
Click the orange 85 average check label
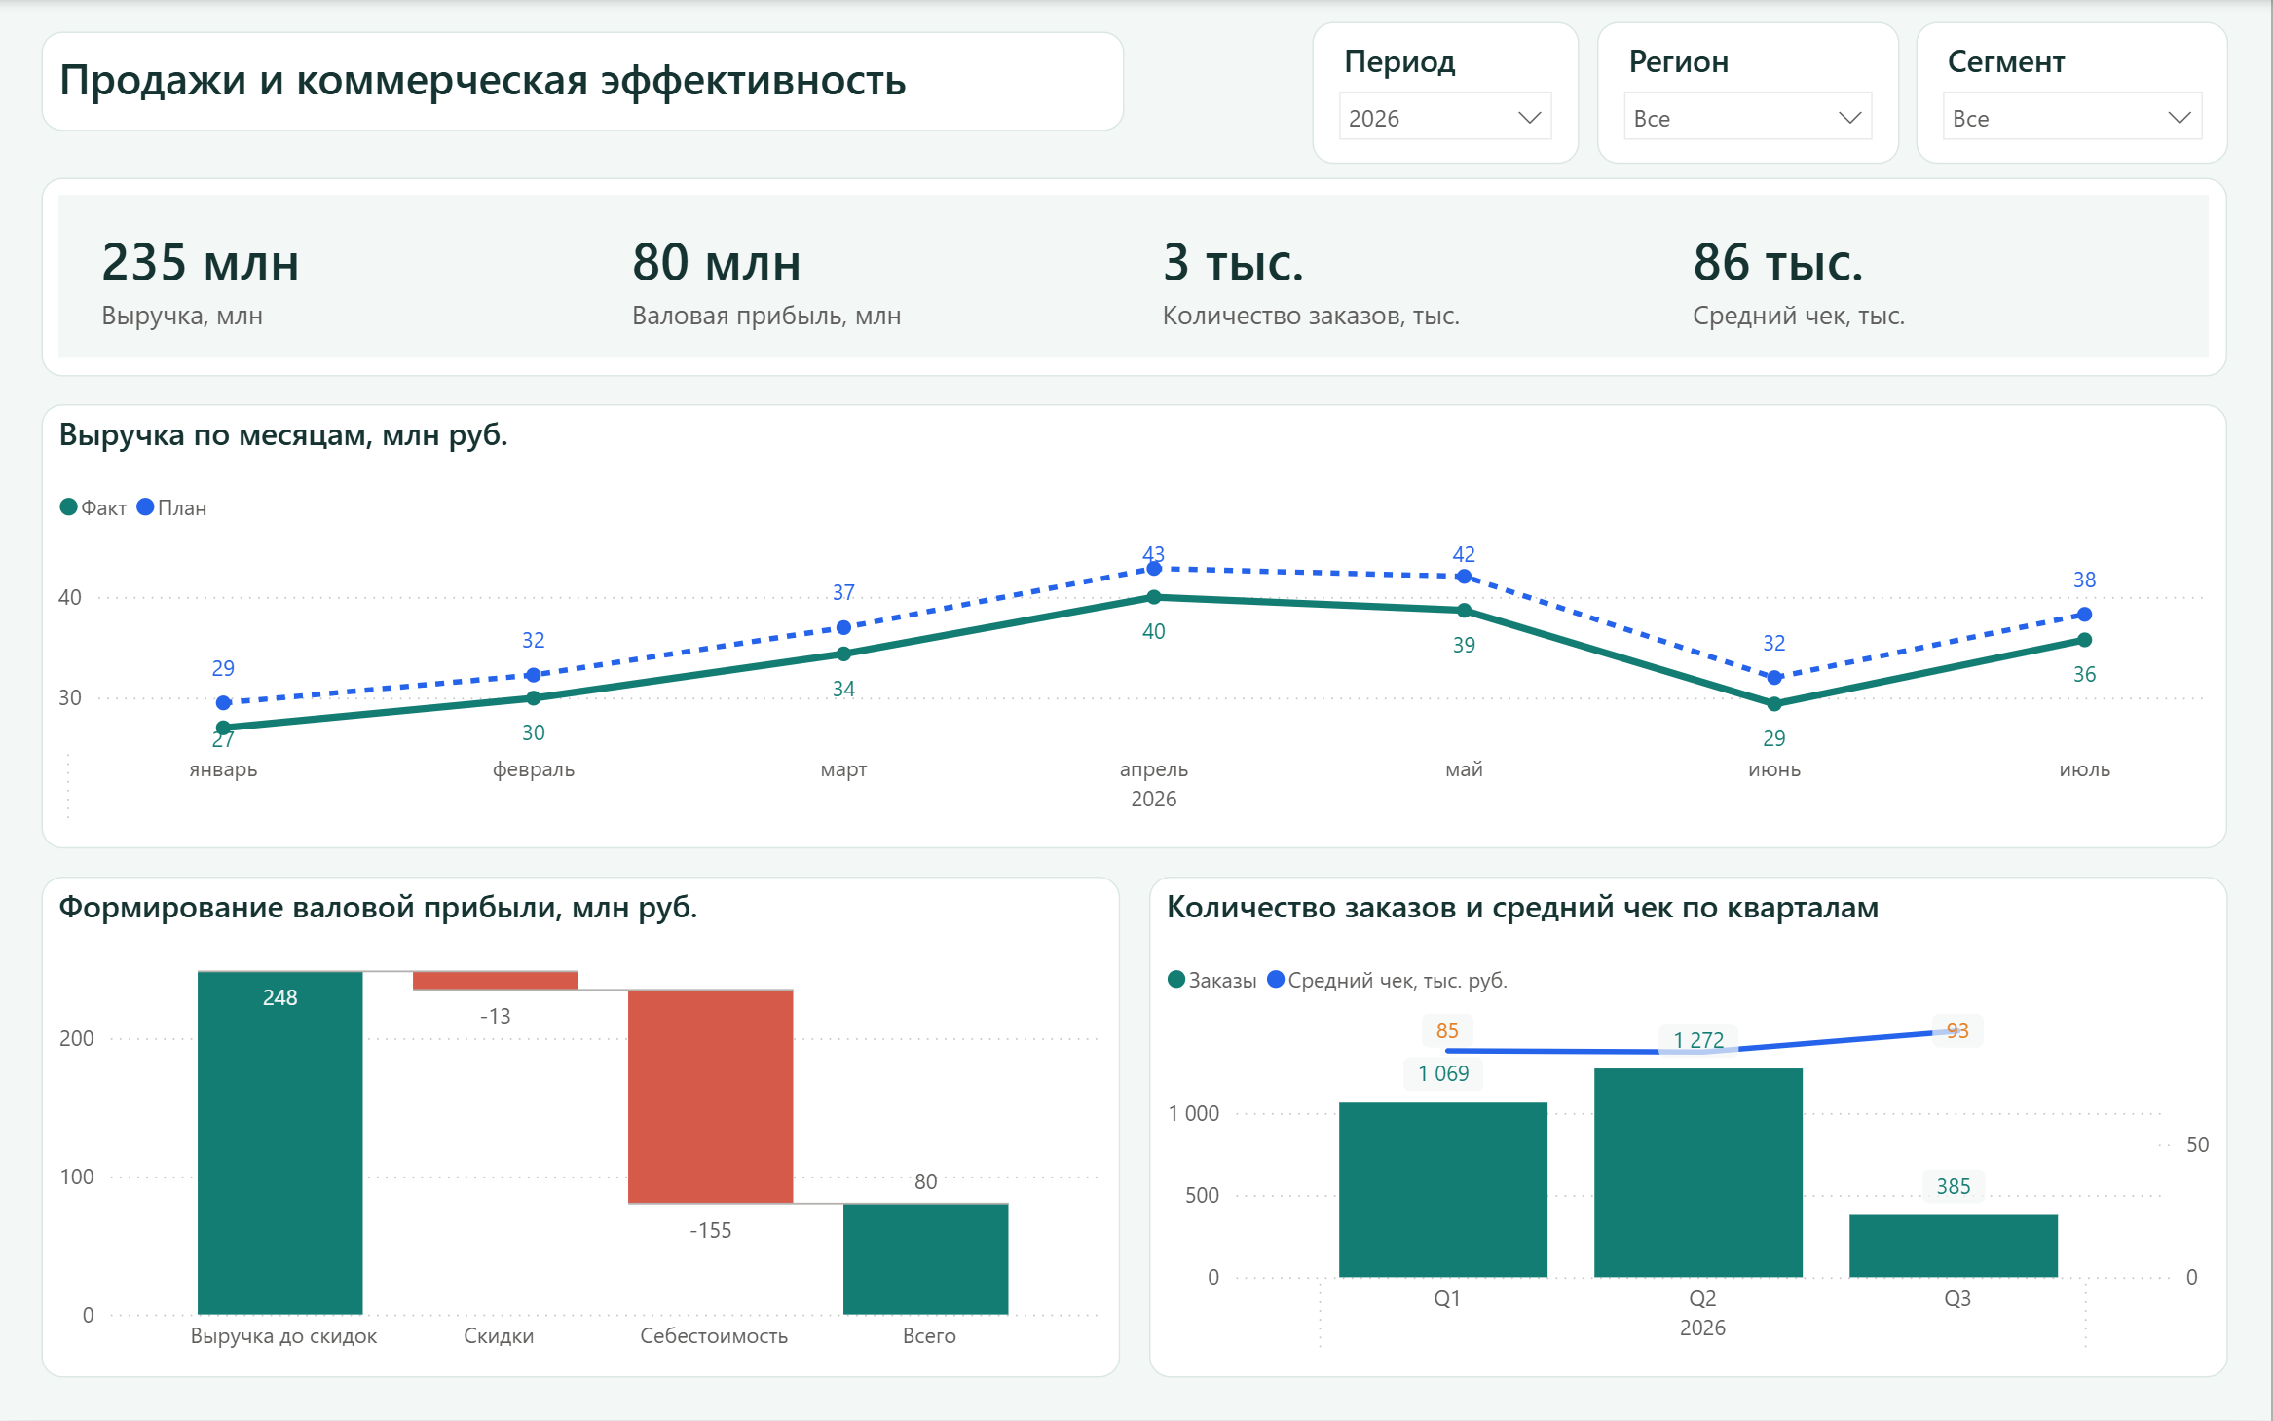tap(1447, 1030)
